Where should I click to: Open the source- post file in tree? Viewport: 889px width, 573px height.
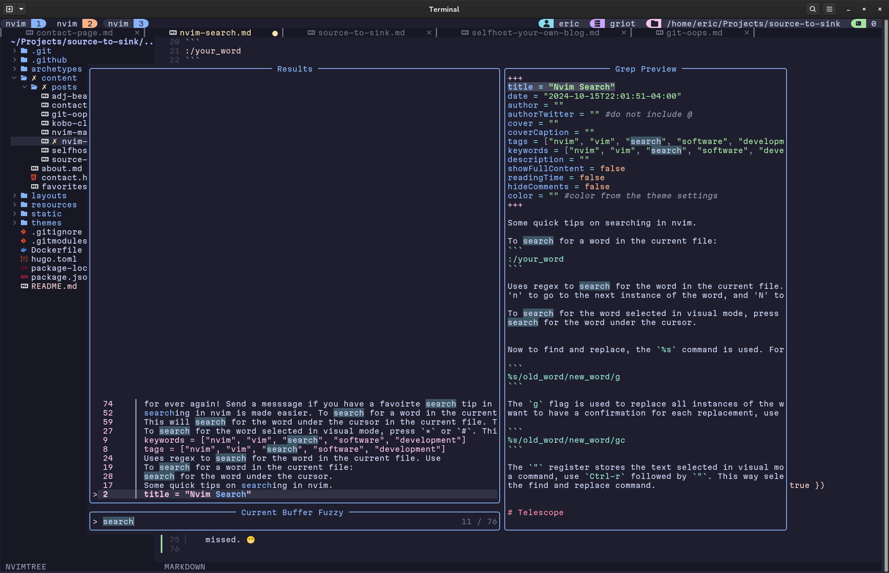coord(69,159)
